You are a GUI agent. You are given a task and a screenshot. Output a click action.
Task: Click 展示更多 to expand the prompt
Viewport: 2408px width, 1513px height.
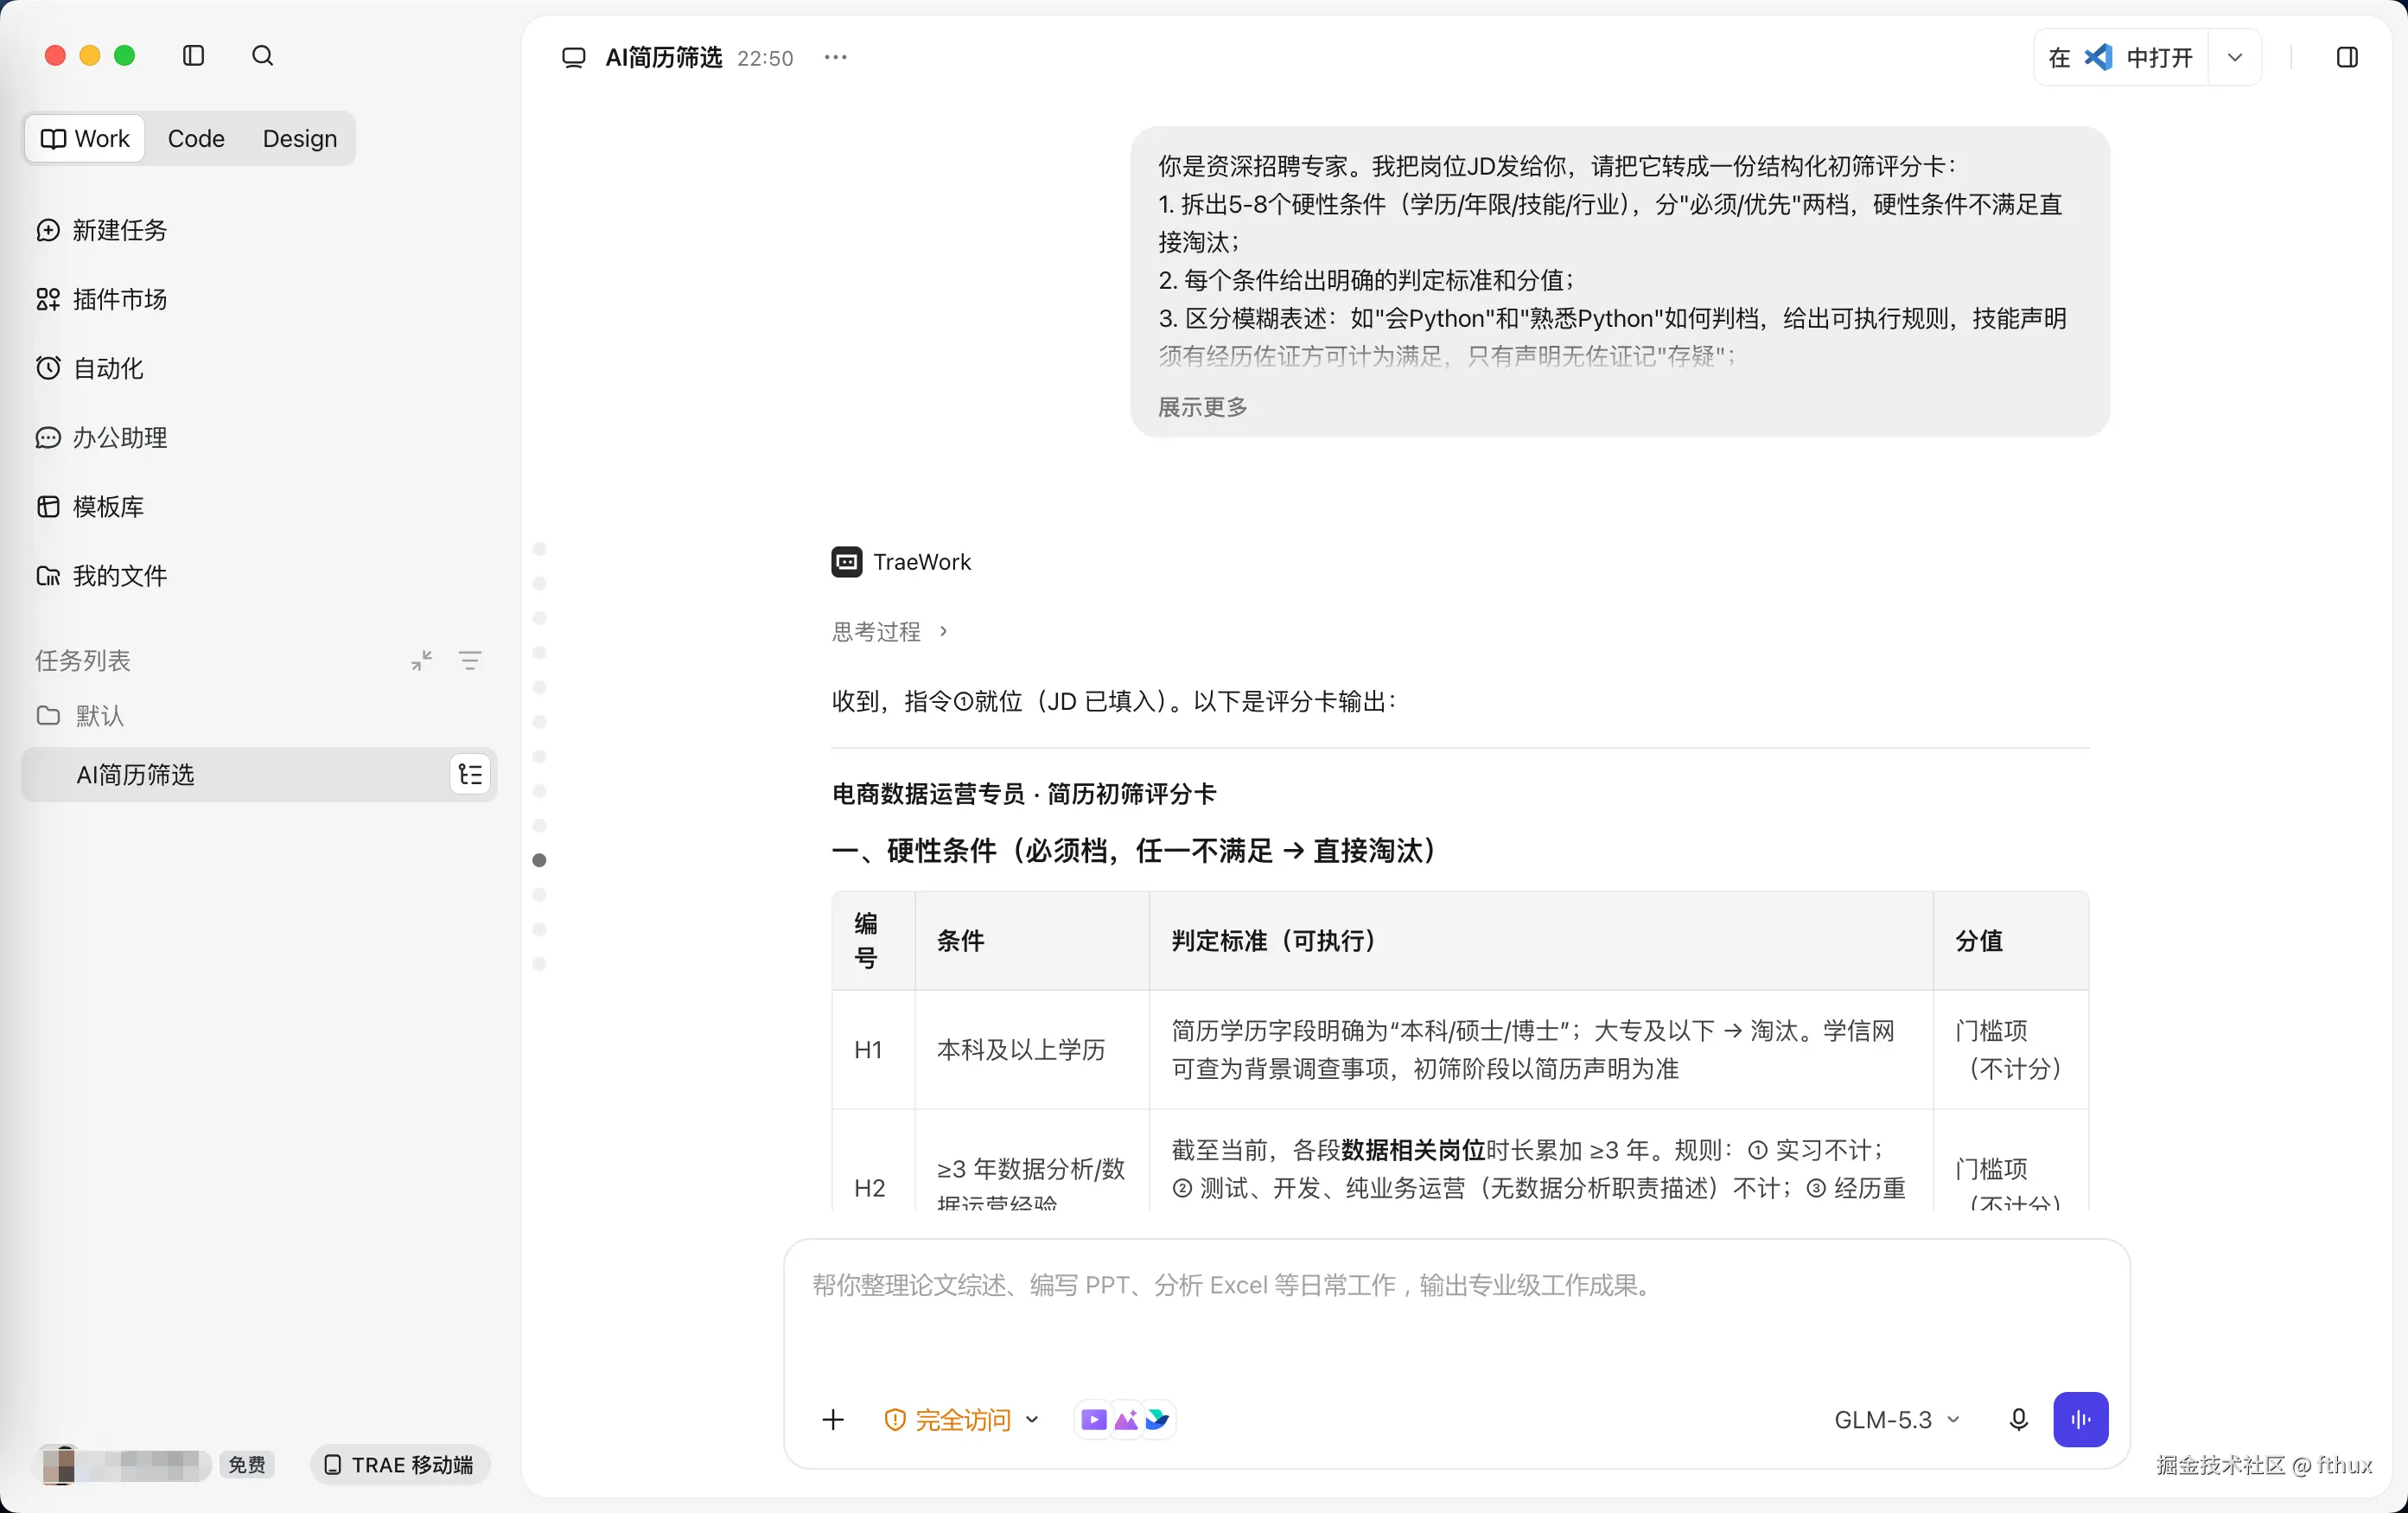1203,407
